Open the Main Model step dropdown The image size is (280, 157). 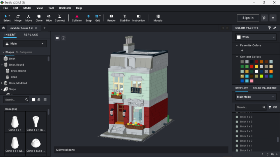(x=255, y=97)
